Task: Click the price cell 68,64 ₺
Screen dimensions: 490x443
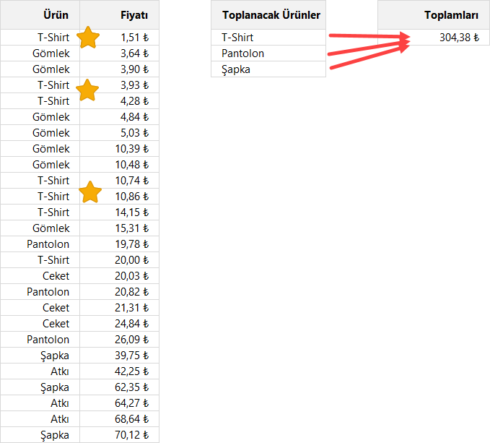Action: (119, 419)
